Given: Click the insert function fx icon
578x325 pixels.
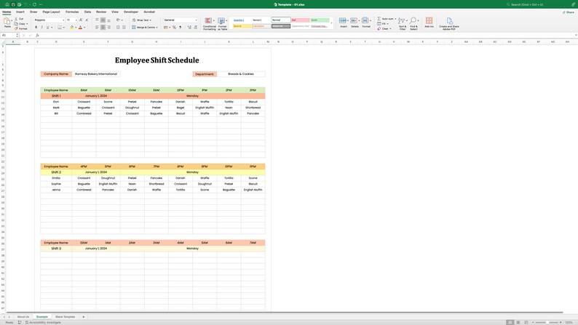Looking at the screenshot, I should tap(37, 36).
